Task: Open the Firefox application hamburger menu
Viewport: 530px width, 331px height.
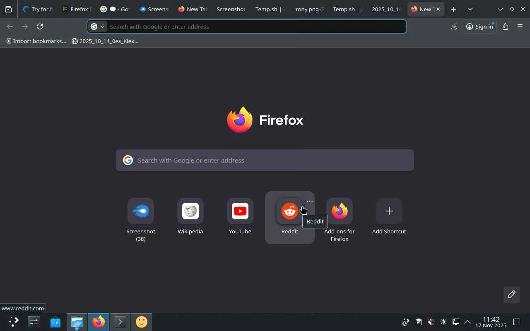Action: (520, 26)
